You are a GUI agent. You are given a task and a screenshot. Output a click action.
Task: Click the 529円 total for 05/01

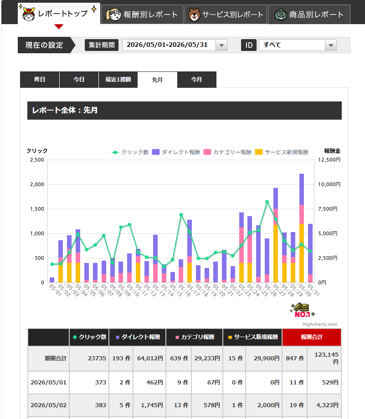324,383
